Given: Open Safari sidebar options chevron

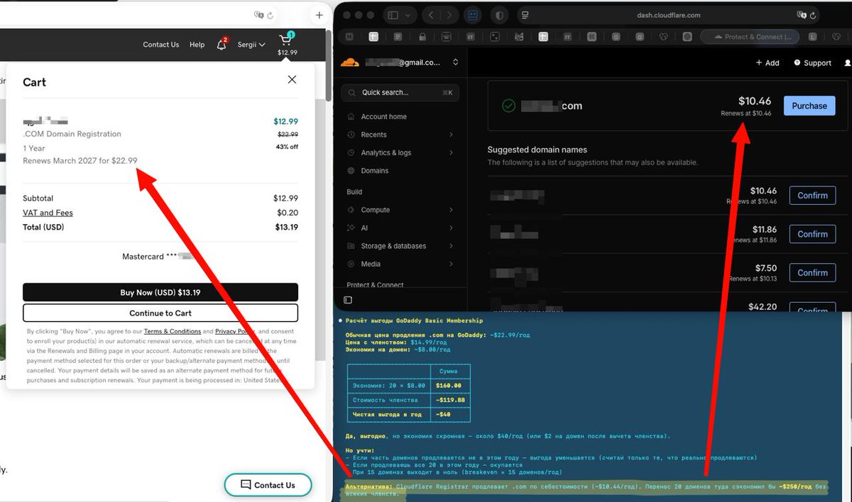Looking at the screenshot, I should [x=408, y=15].
